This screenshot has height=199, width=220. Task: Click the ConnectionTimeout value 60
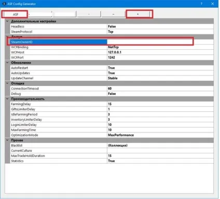pos(160,89)
